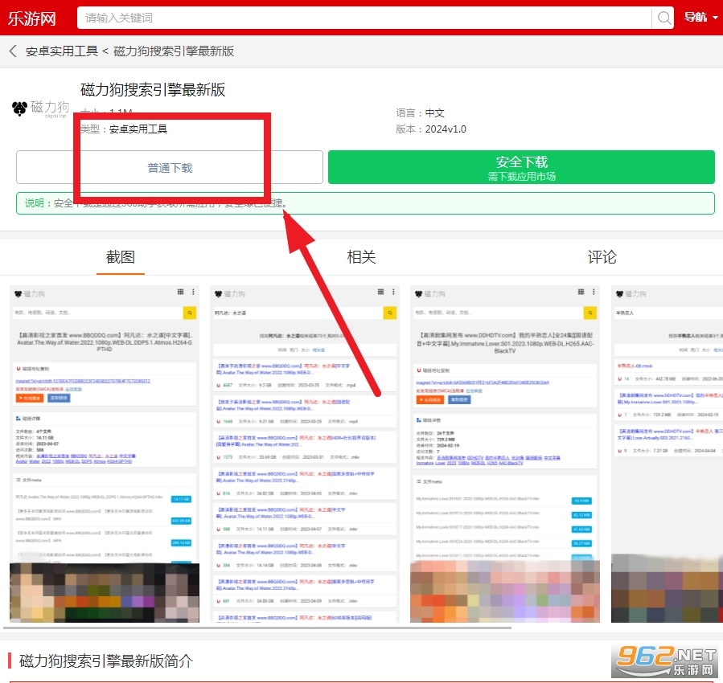Click the yellow search icon inside the third screenshot
Viewport: 723px width, 683px height.
click(x=589, y=313)
